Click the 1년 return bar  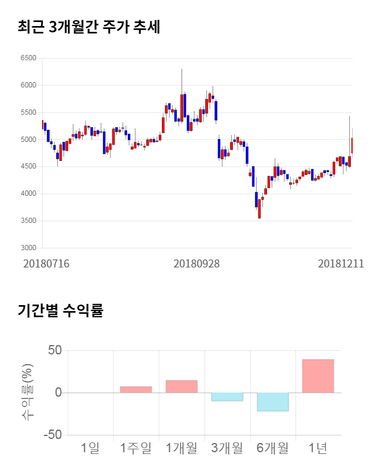[318, 376]
